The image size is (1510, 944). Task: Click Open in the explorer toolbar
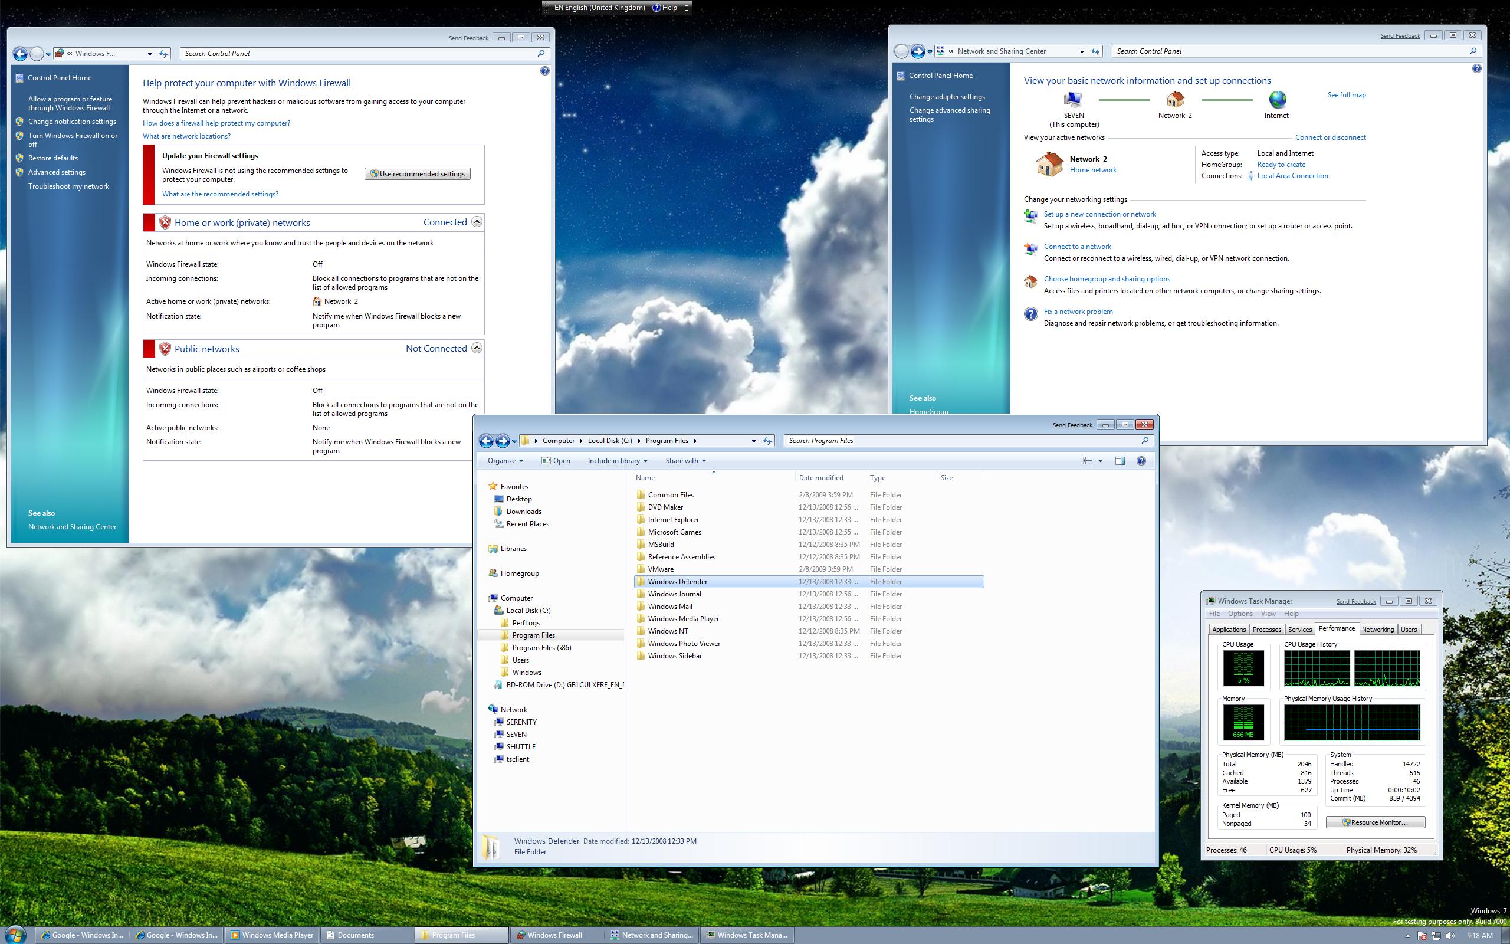tap(555, 461)
